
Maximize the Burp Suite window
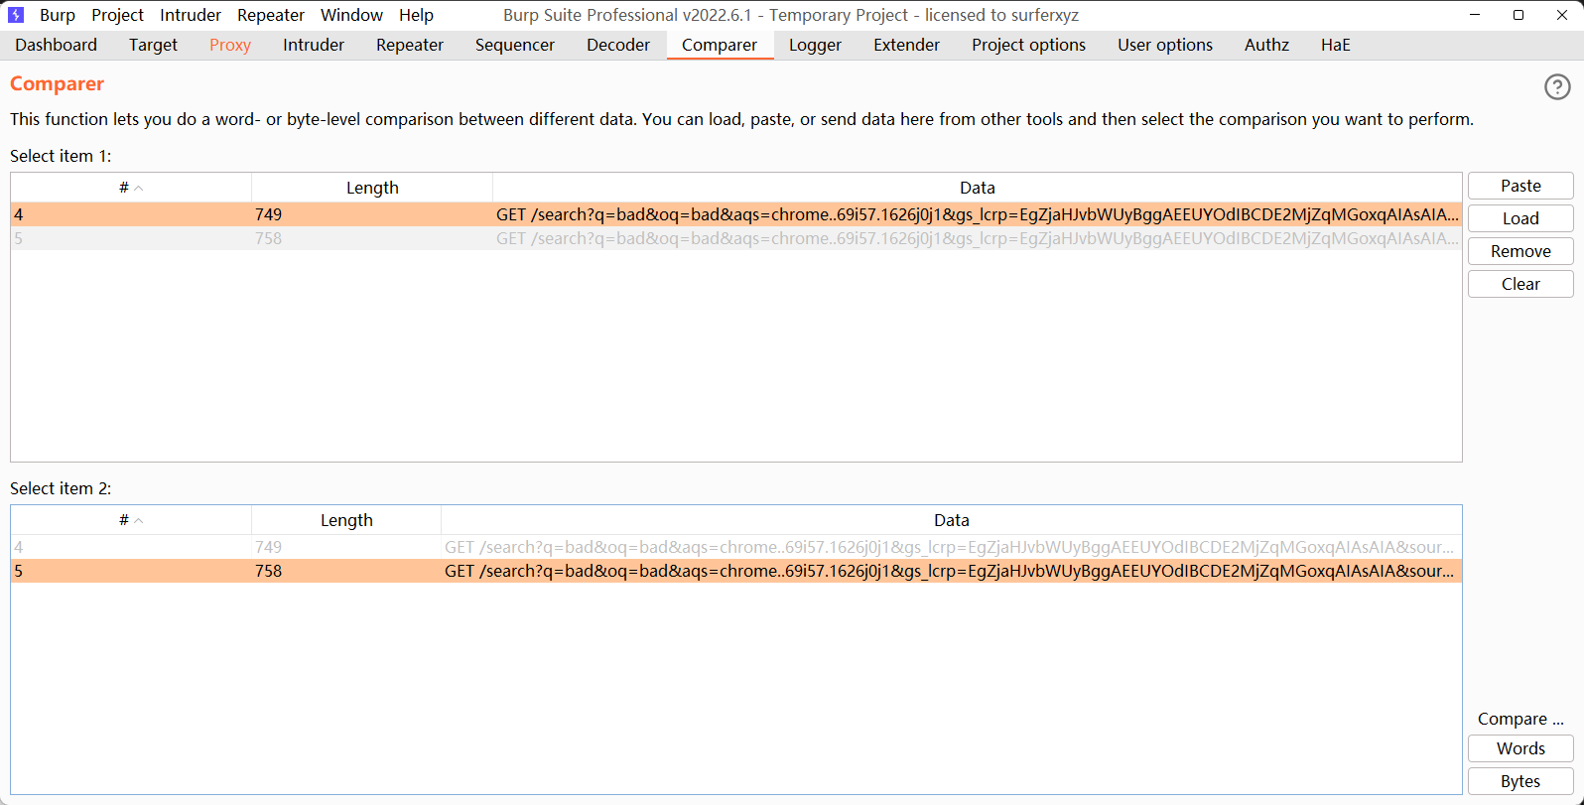point(1518,15)
